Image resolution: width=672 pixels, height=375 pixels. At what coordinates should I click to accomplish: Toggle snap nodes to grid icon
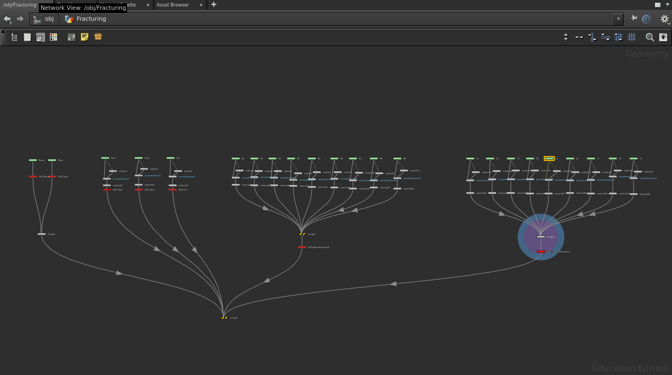click(x=618, y=37)
